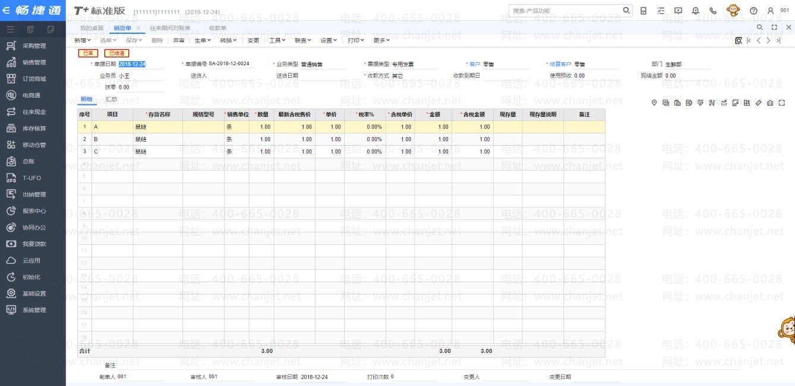Expand table to fullscreen via rightmost icon
Viewport: 795px width, 386px height.
(x=782, y=103)
